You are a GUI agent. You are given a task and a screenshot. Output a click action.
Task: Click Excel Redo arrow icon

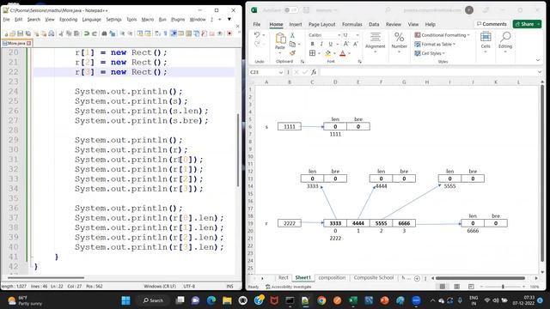(257, 44)
